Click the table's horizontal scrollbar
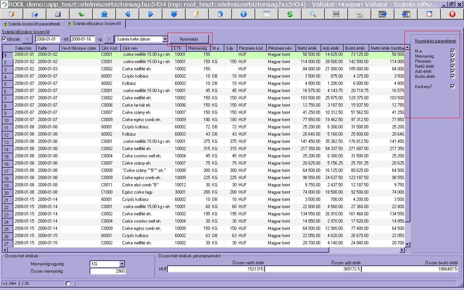The height and width of the screenshot is (290, 464). pos(203,250)
